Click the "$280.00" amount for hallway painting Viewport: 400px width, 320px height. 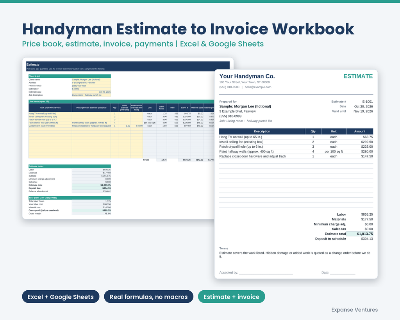tap(367, 152)
